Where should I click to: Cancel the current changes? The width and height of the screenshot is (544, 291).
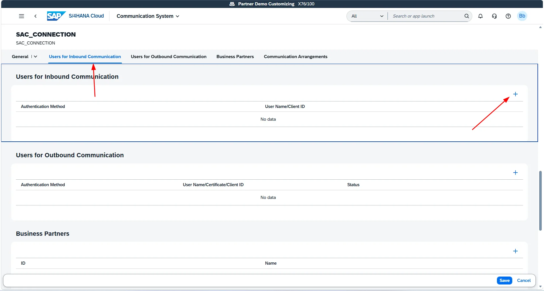(524, 281)
